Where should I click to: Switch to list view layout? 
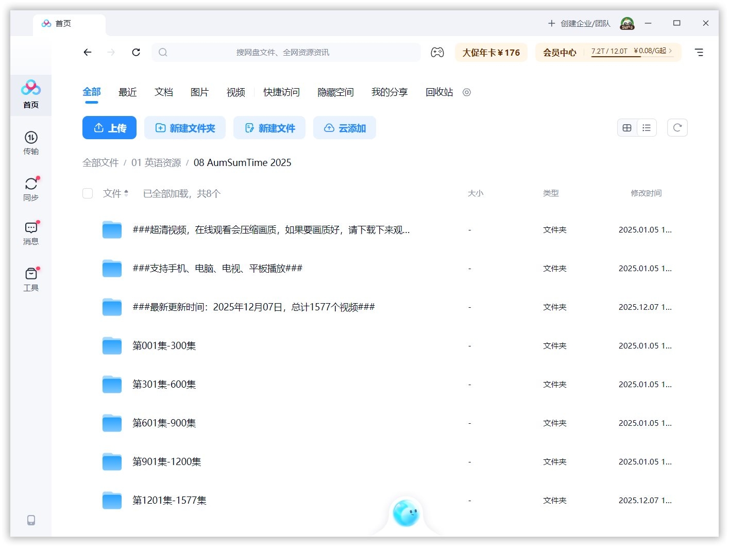pyautogui.click(x=647, y=127)
